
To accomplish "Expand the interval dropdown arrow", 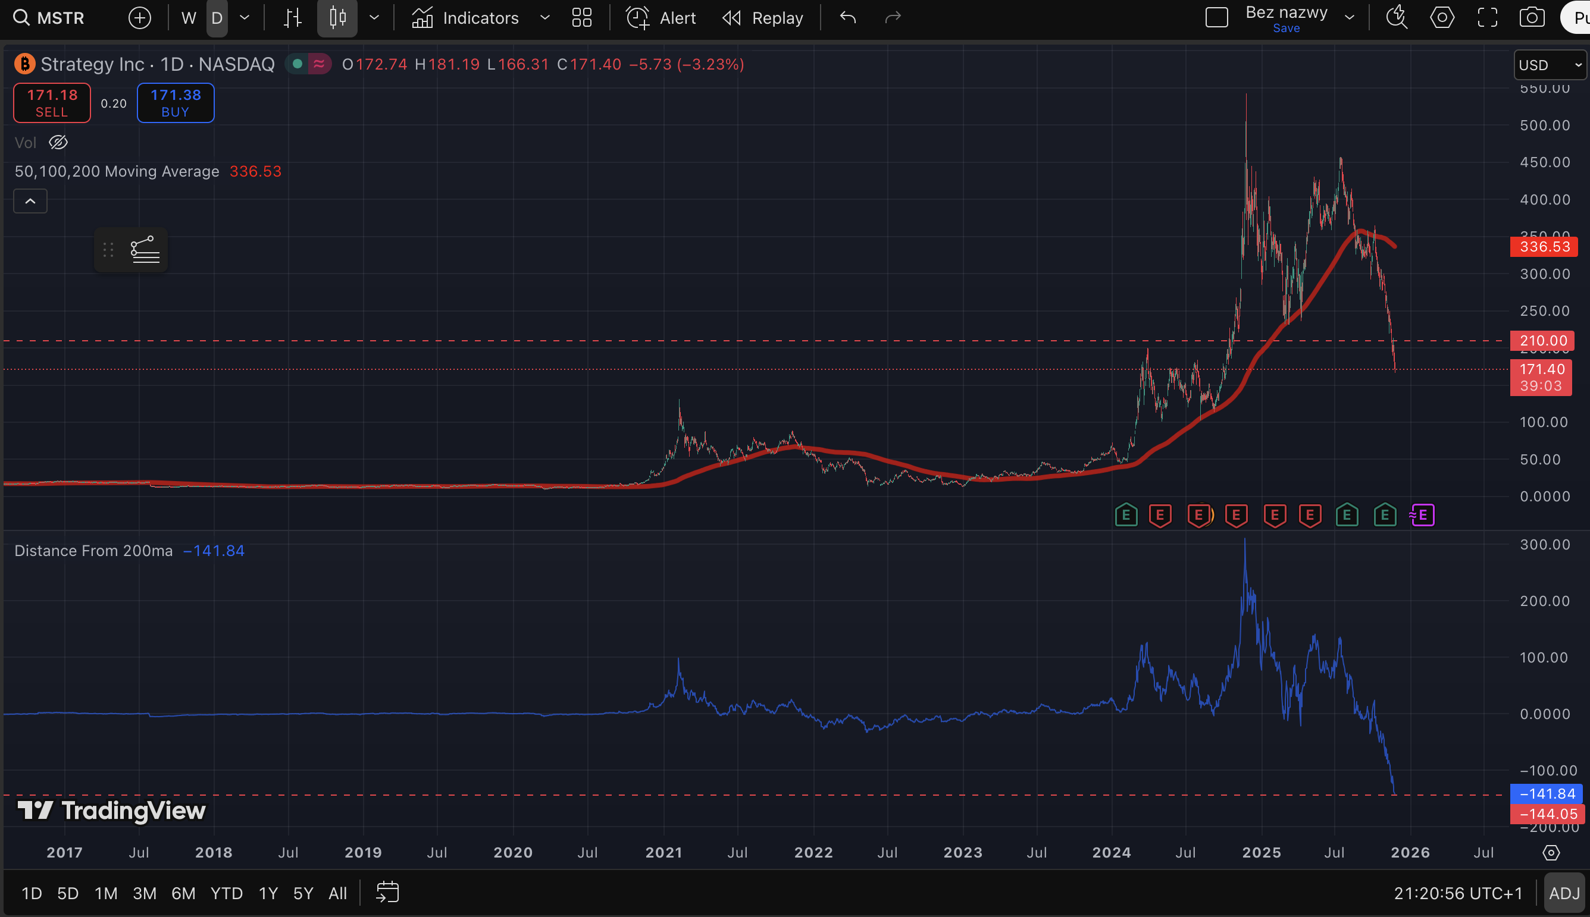I will [245, 18].
